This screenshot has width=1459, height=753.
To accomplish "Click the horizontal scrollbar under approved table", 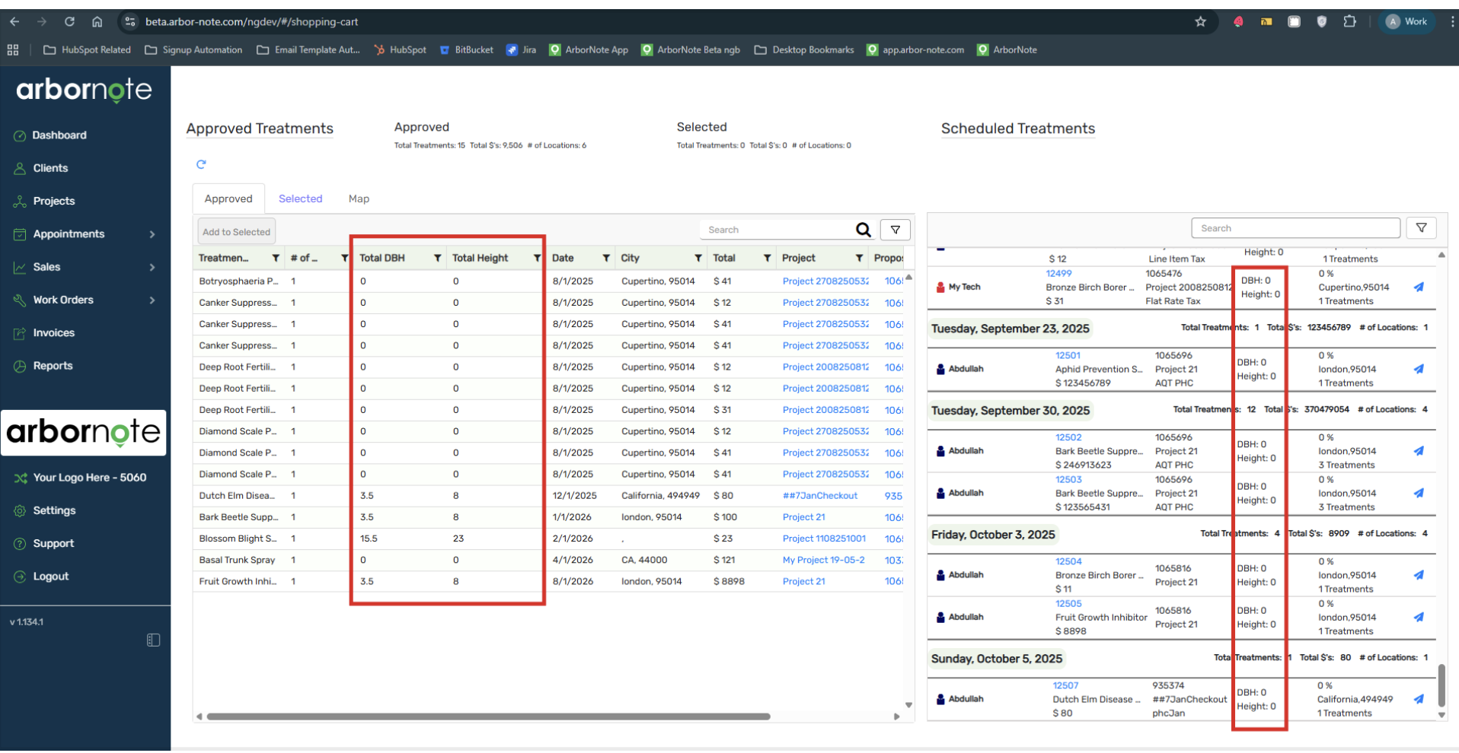I will tap(487, 716).
